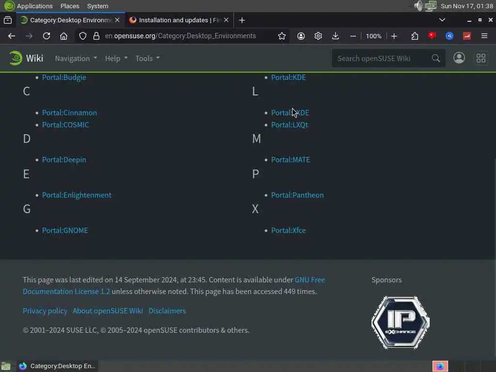List all tabs with the chevron
The height and width of the screenshot is (372, 496).
pyautogui.click(x=442, y=20)
